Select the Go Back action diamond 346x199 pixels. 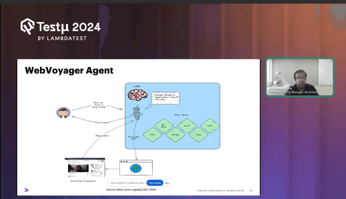point(164,126)
